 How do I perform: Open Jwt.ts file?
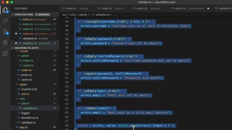coord(25,94)
